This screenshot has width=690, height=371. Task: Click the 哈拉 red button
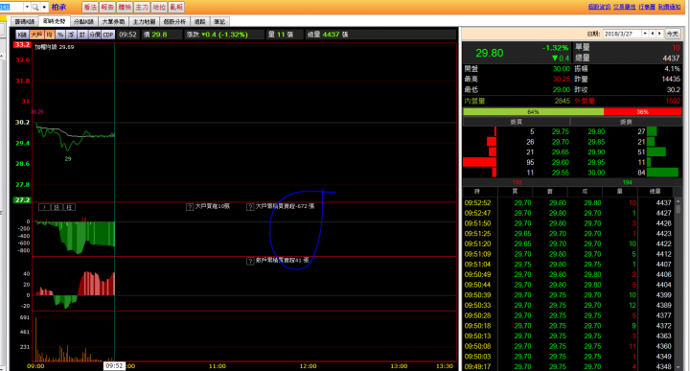click(159, 7)
